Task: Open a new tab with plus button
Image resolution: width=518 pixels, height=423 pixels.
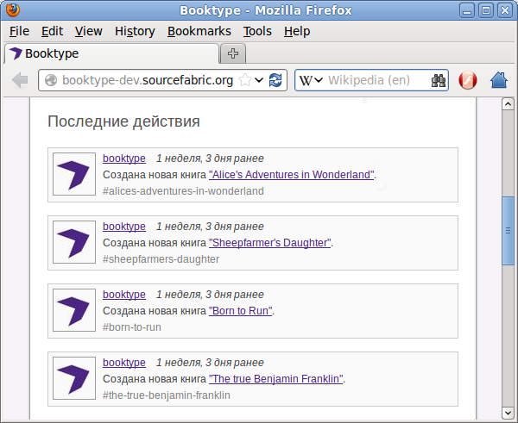Action: tap(233, 53)
